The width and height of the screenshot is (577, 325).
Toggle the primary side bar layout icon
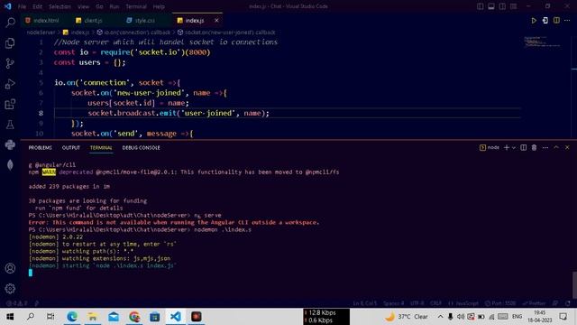(x=481, y=6)
